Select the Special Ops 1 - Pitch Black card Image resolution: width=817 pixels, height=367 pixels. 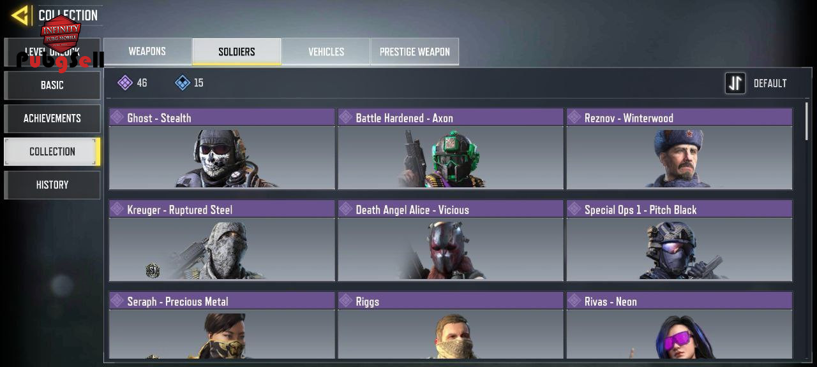coord(680,241)
